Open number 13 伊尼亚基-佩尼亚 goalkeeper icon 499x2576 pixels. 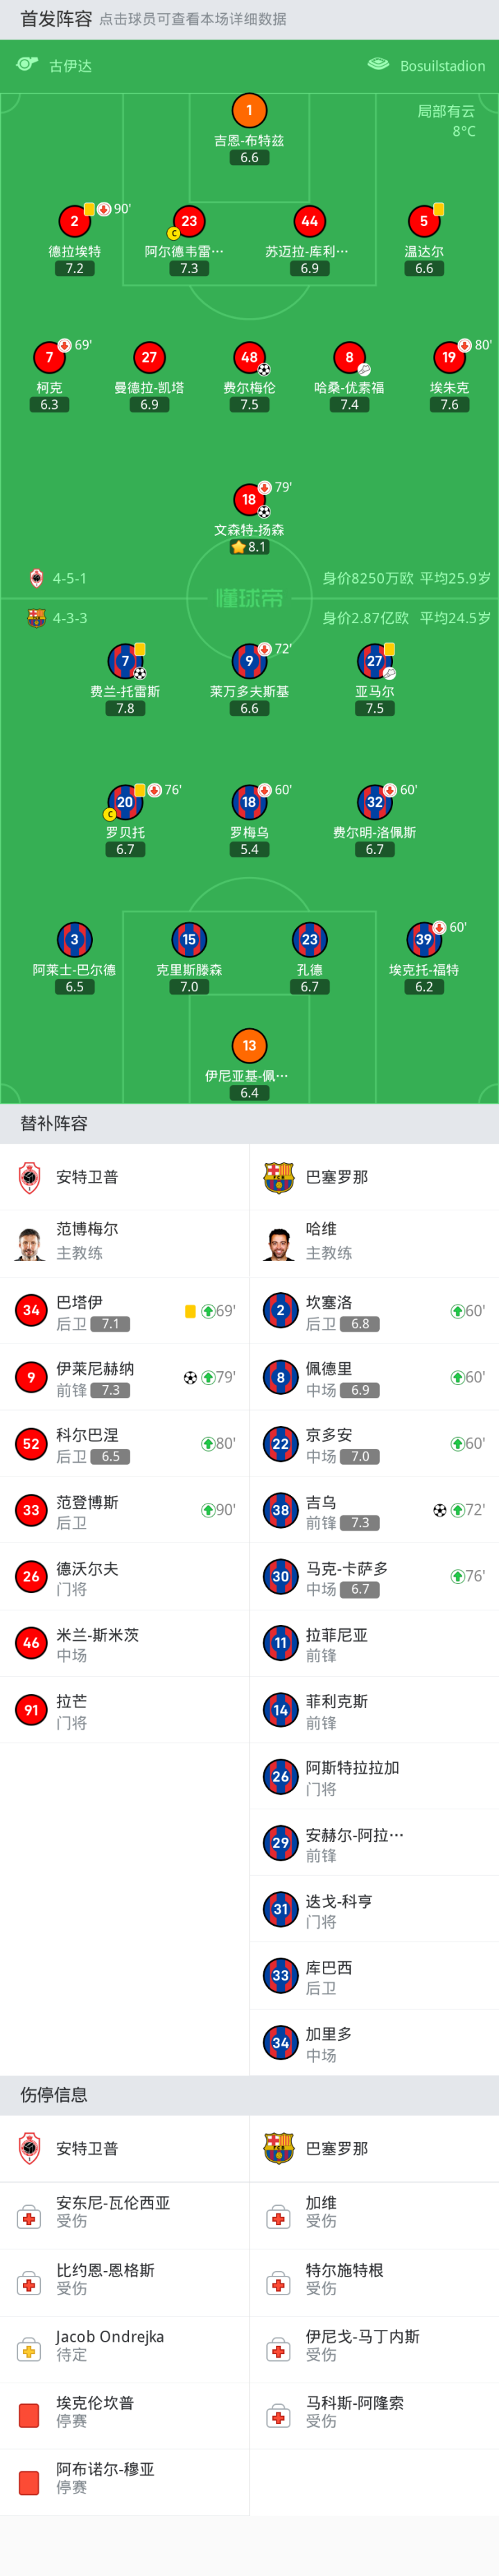[x=249, y=1046]
